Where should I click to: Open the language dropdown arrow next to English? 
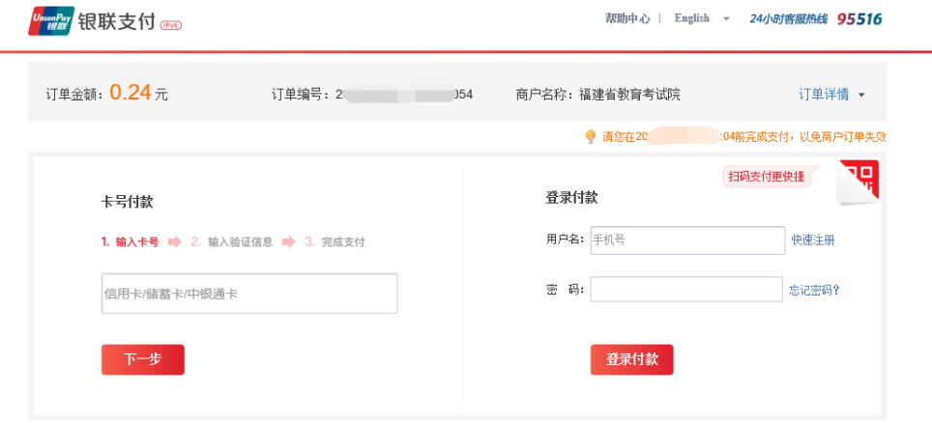[x=726, y=19]
